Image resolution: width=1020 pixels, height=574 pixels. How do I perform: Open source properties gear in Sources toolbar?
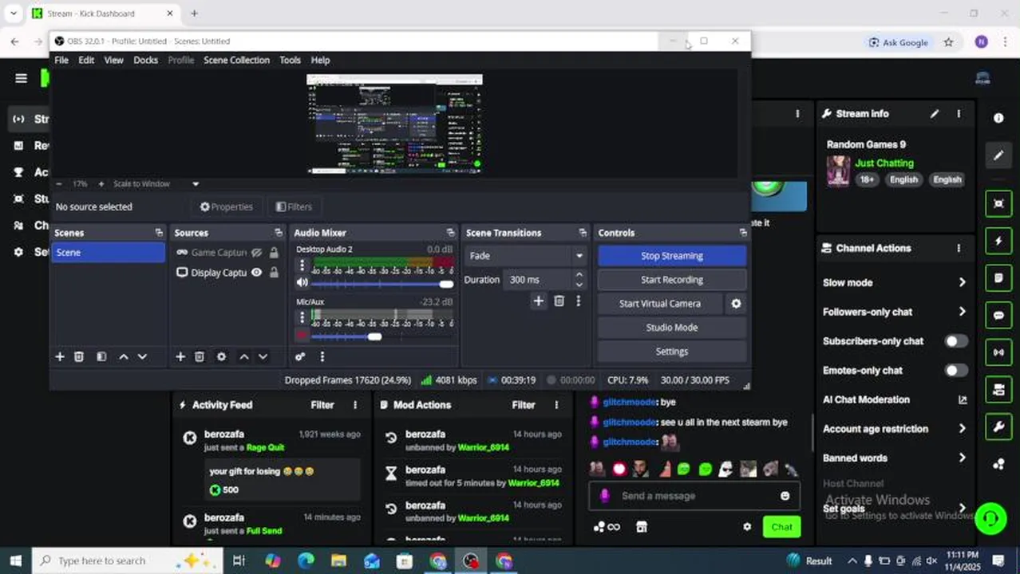(x=222, y=356)
